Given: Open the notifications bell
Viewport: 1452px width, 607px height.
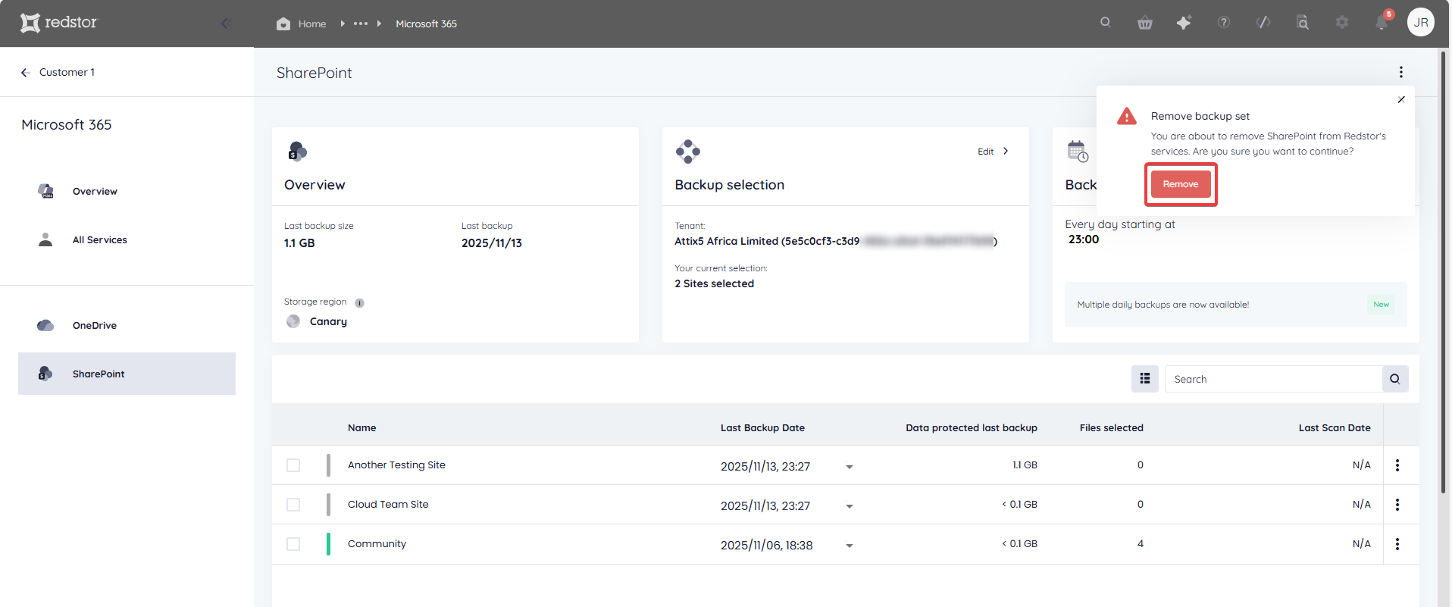Looking at the screenshot, I should pyautogui.click(x=1382, y=23).
